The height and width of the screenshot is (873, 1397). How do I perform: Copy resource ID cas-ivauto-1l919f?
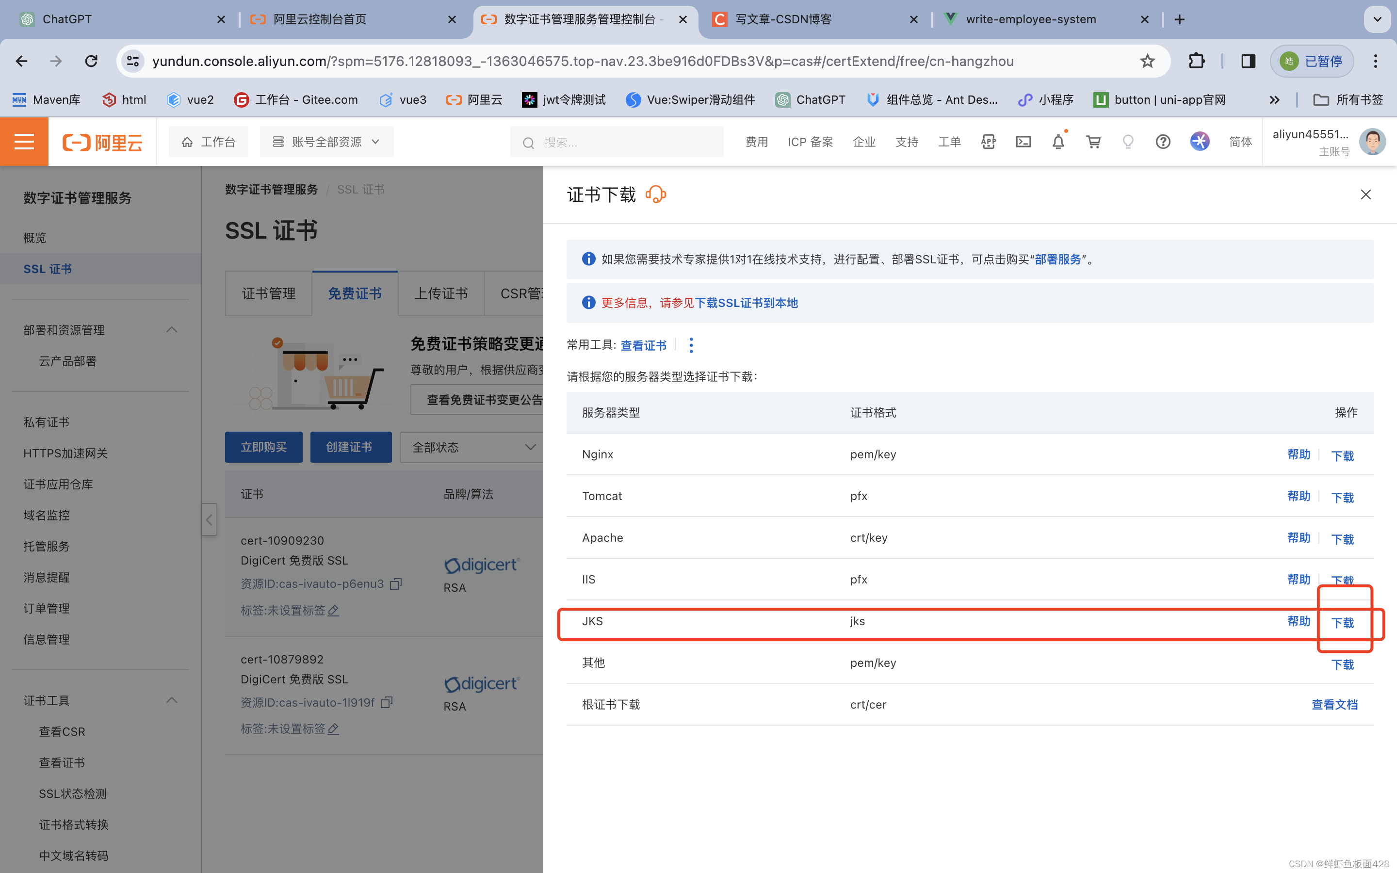click(387, 703)
